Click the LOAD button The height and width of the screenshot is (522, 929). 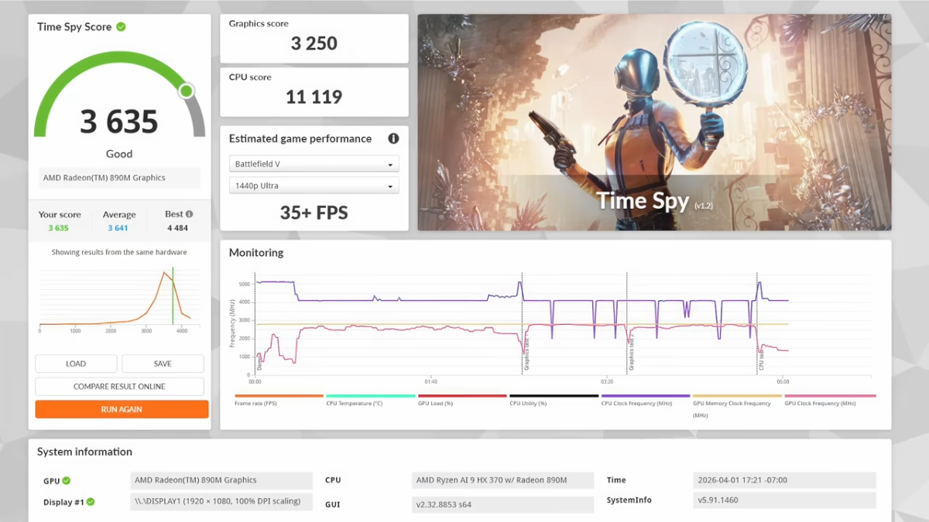click(x=76, y=363)
